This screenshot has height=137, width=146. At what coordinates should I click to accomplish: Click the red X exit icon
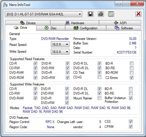point(138,14)
